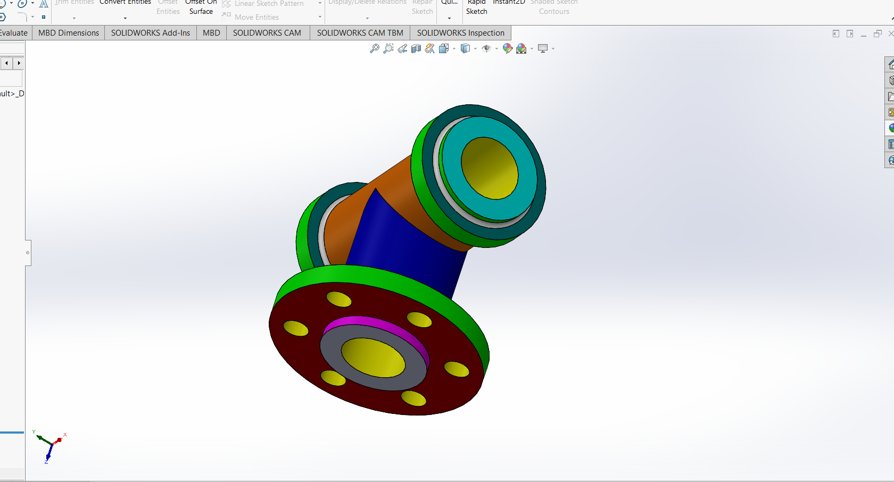Select the MBD tab
Image resolution: width=894 pixels, height=482 pixels.
pyautogui.click(x=211, y=33)
